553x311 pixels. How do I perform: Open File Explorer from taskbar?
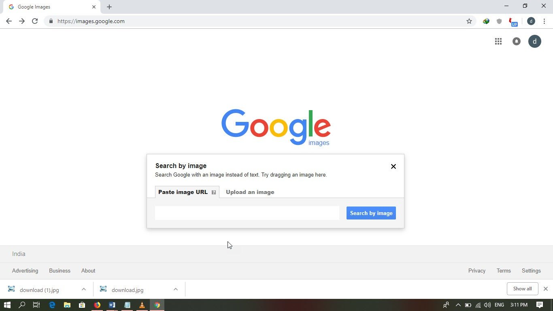click(x=67, y=305)
